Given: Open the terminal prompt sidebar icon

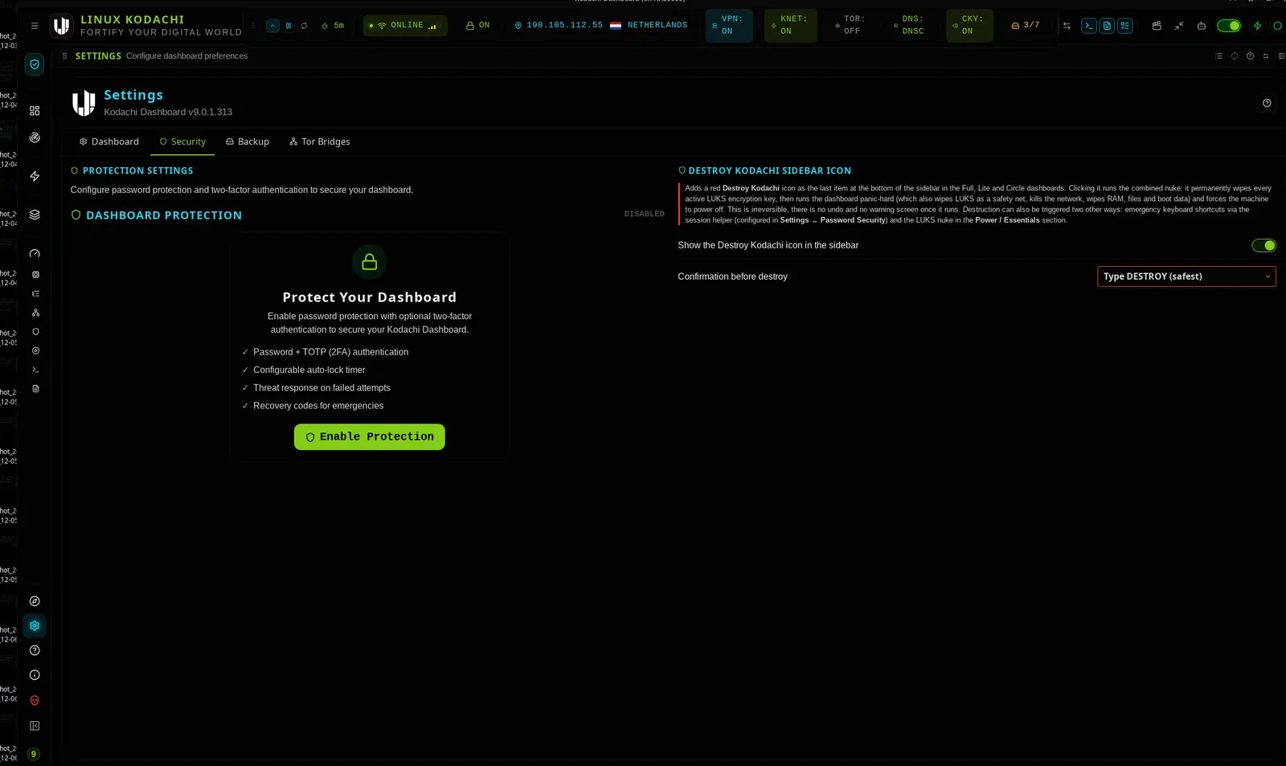Looking at the screenshot, I should [x=35, y=370].
